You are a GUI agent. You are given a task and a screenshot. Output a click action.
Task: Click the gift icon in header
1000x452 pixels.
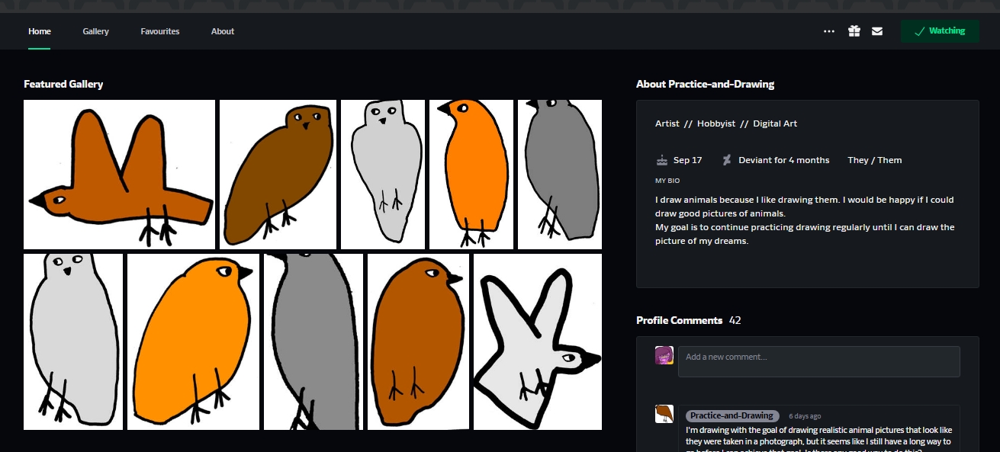tap(854, 31)
